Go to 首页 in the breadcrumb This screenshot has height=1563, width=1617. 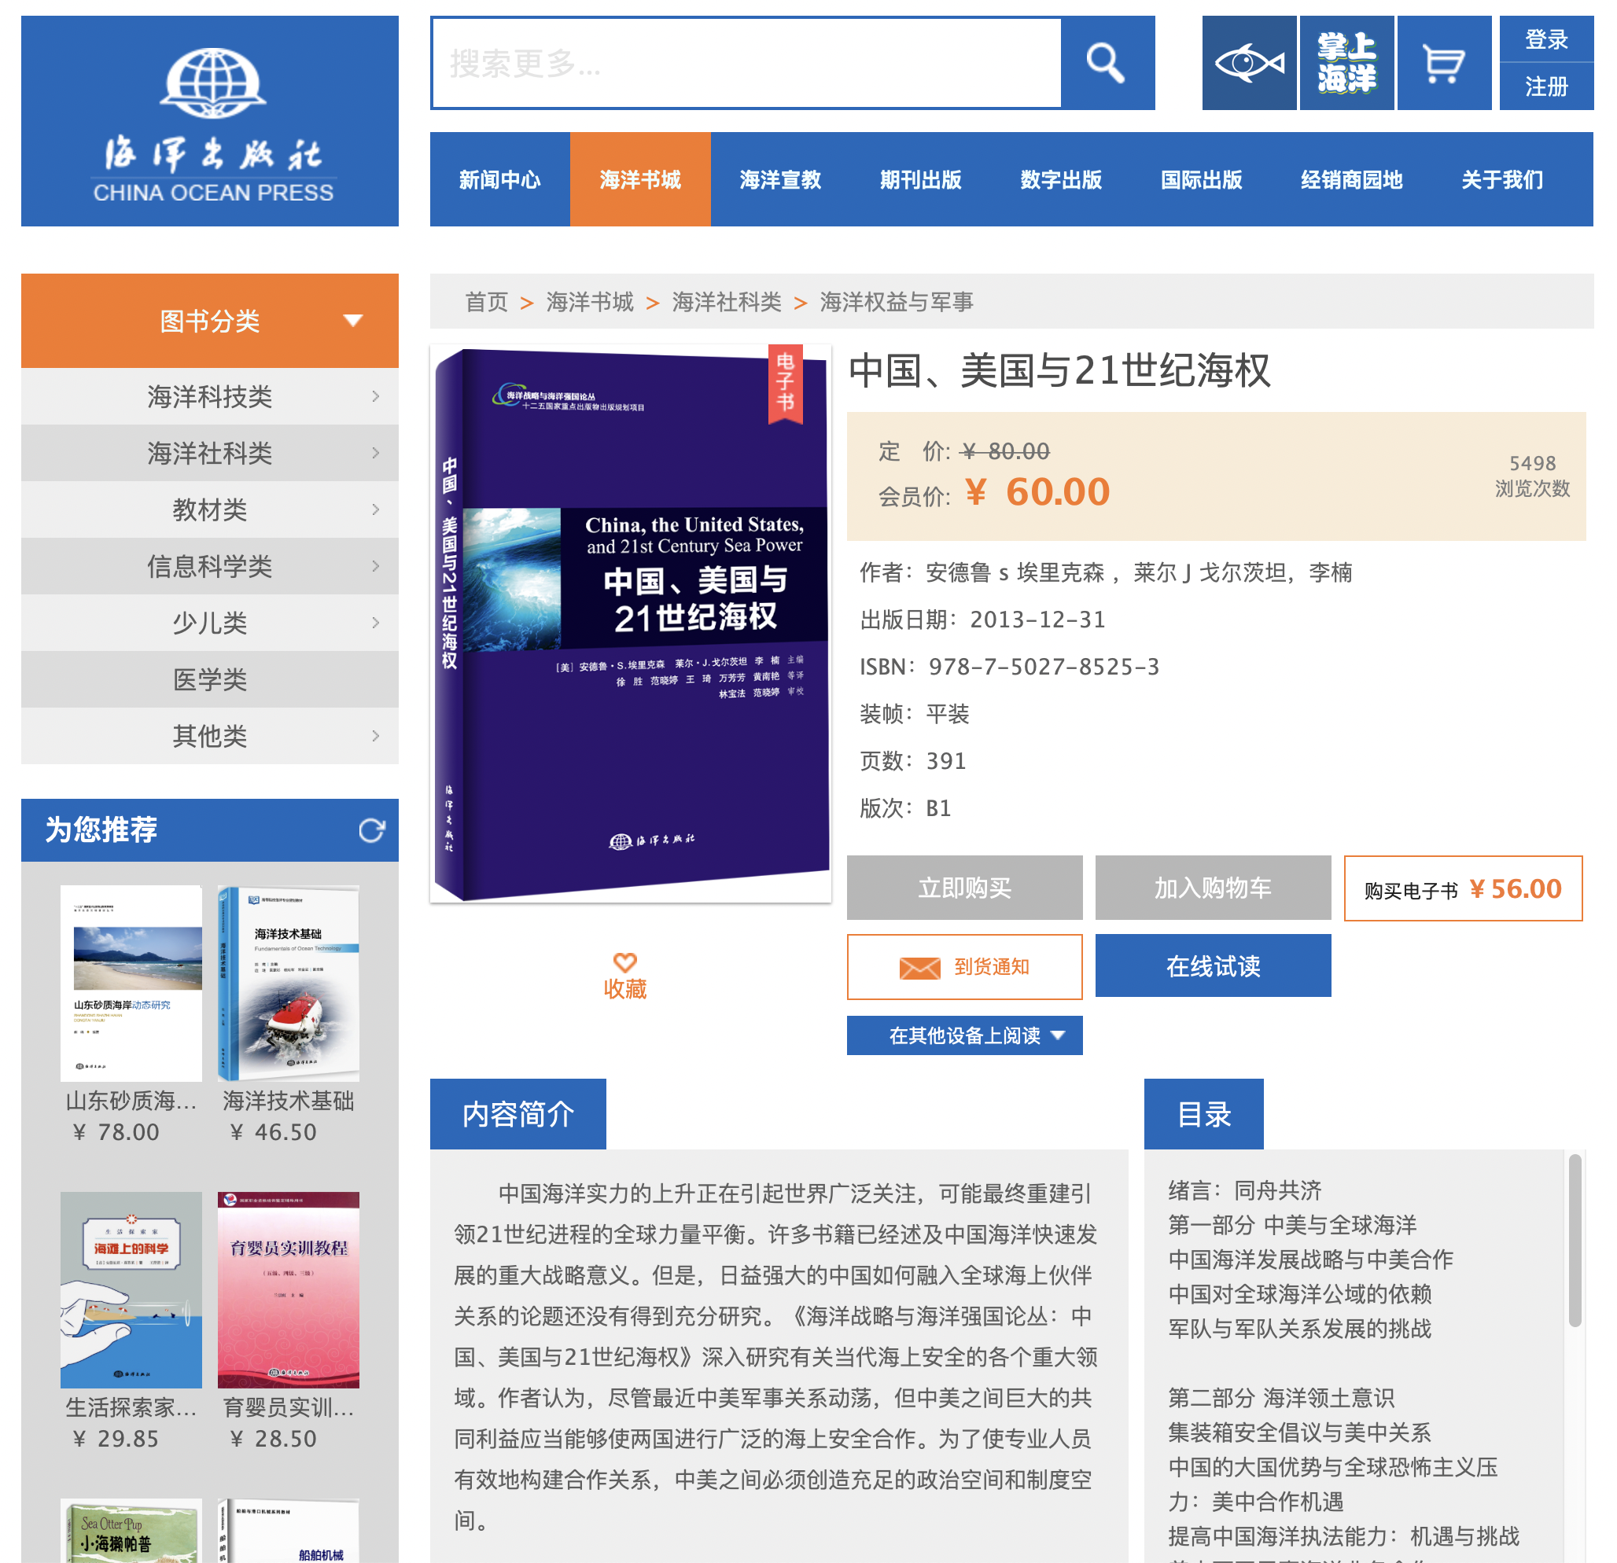click(486, 302)
